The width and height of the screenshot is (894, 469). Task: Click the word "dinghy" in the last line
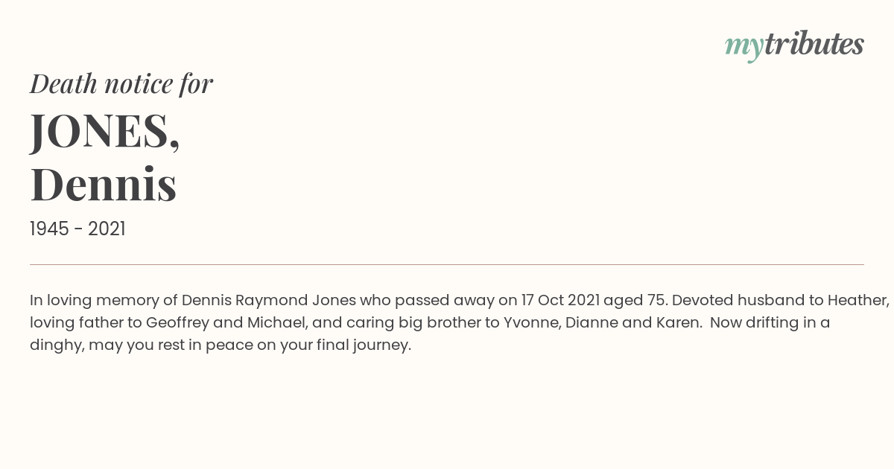pos(55,345)
